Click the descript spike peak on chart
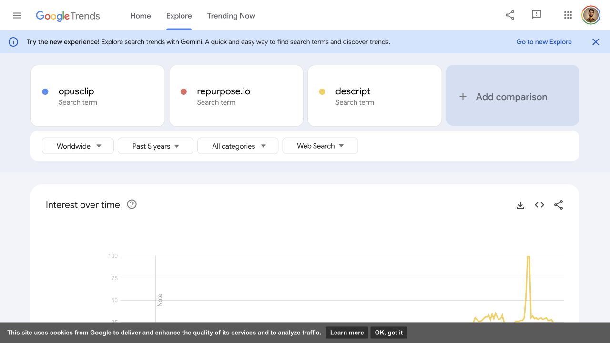The image size is (610, 343). [528, 257]
